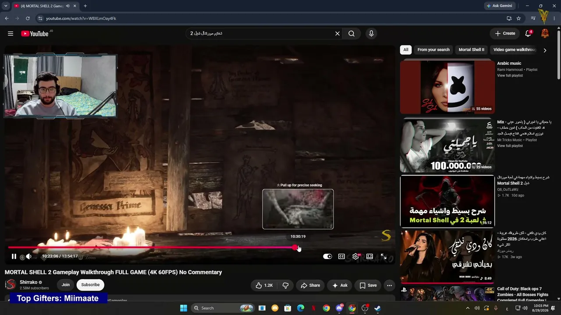
Task: Dislike the video with thumbs down
Action: [286, 285]
